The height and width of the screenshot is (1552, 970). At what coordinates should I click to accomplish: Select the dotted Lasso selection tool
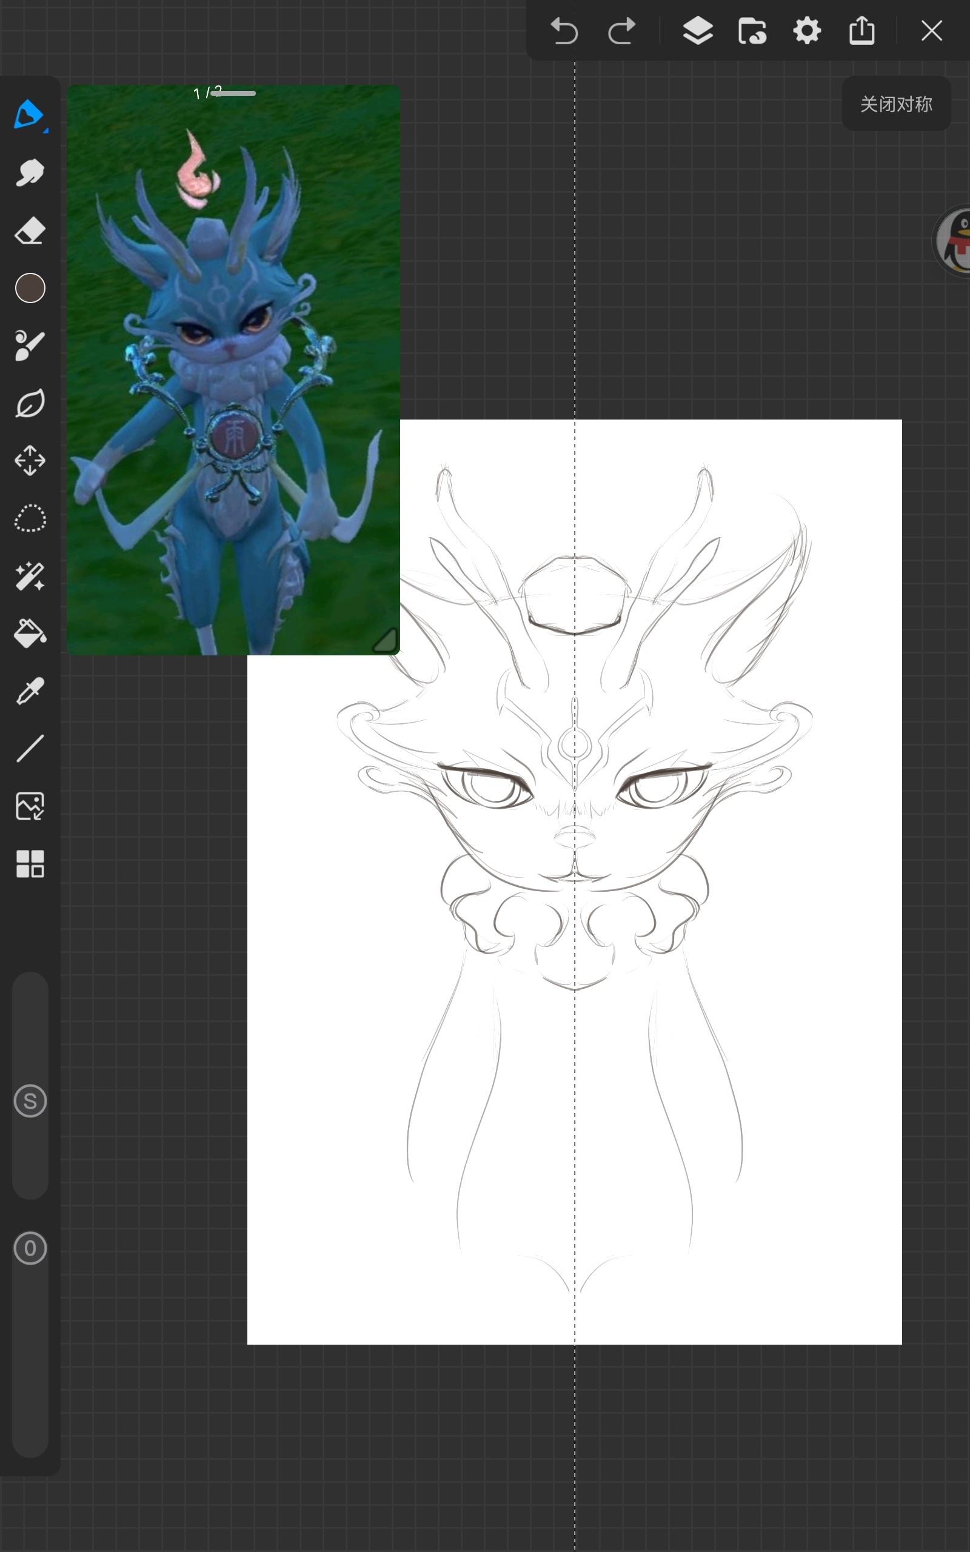(x=30, y=518)
